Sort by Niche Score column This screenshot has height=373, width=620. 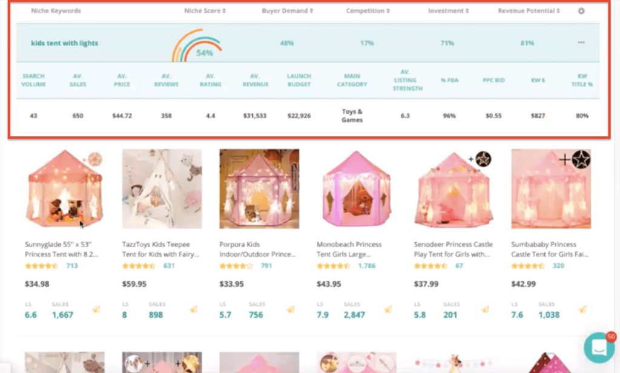(205, 11)
